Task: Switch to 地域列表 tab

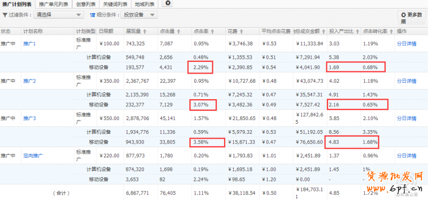Action: pyautogui.click(x=144, y=4)
